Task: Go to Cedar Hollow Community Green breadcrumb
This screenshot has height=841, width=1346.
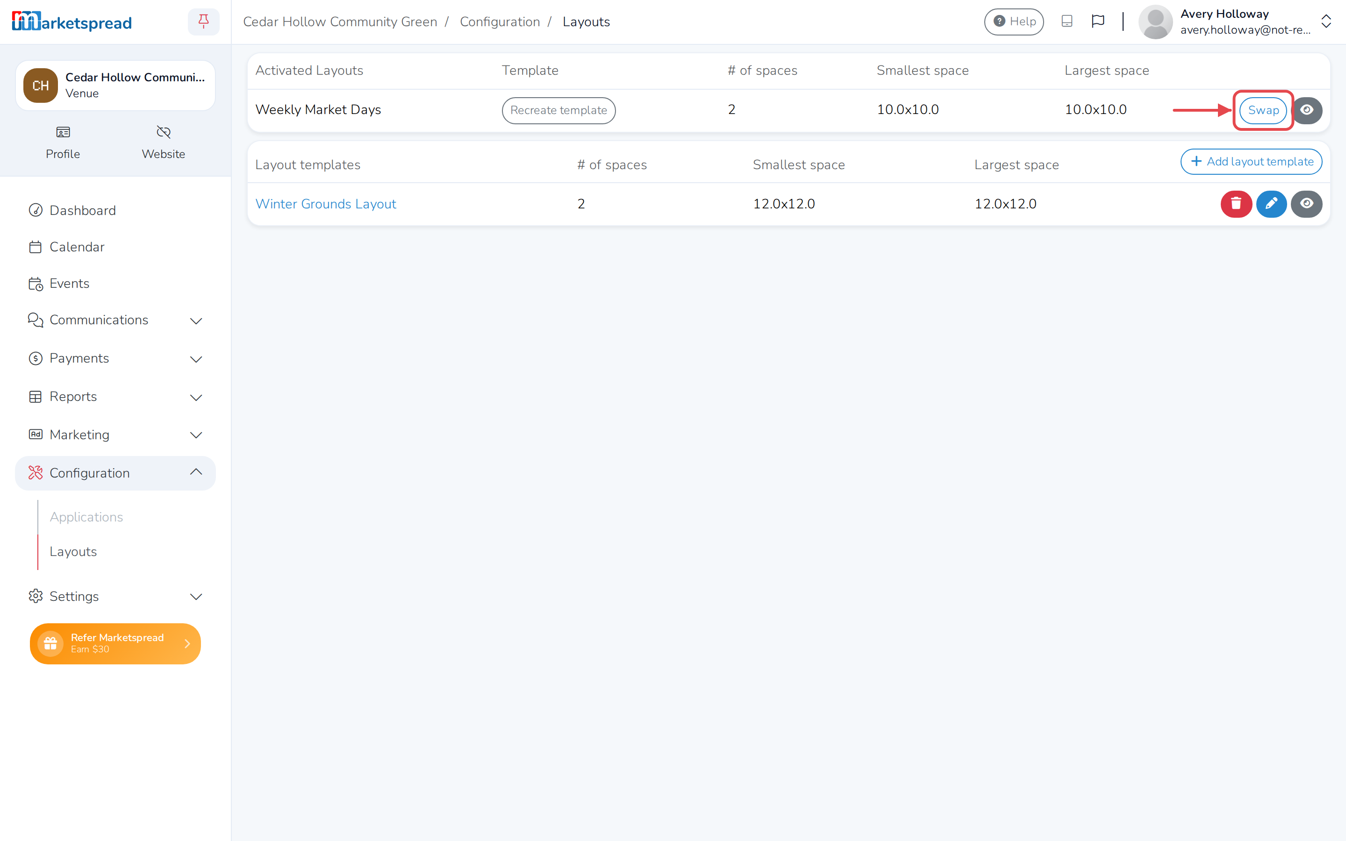Action: pos(340,21)
